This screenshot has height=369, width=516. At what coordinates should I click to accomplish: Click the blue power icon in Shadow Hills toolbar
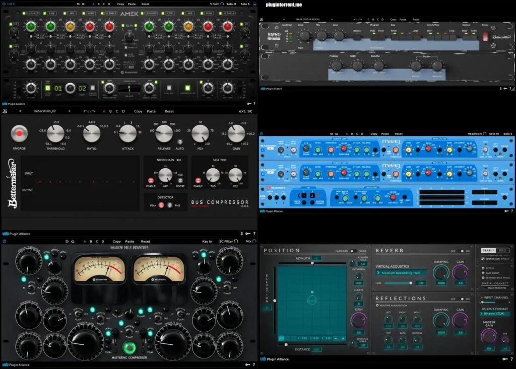[x=4, y=241]
